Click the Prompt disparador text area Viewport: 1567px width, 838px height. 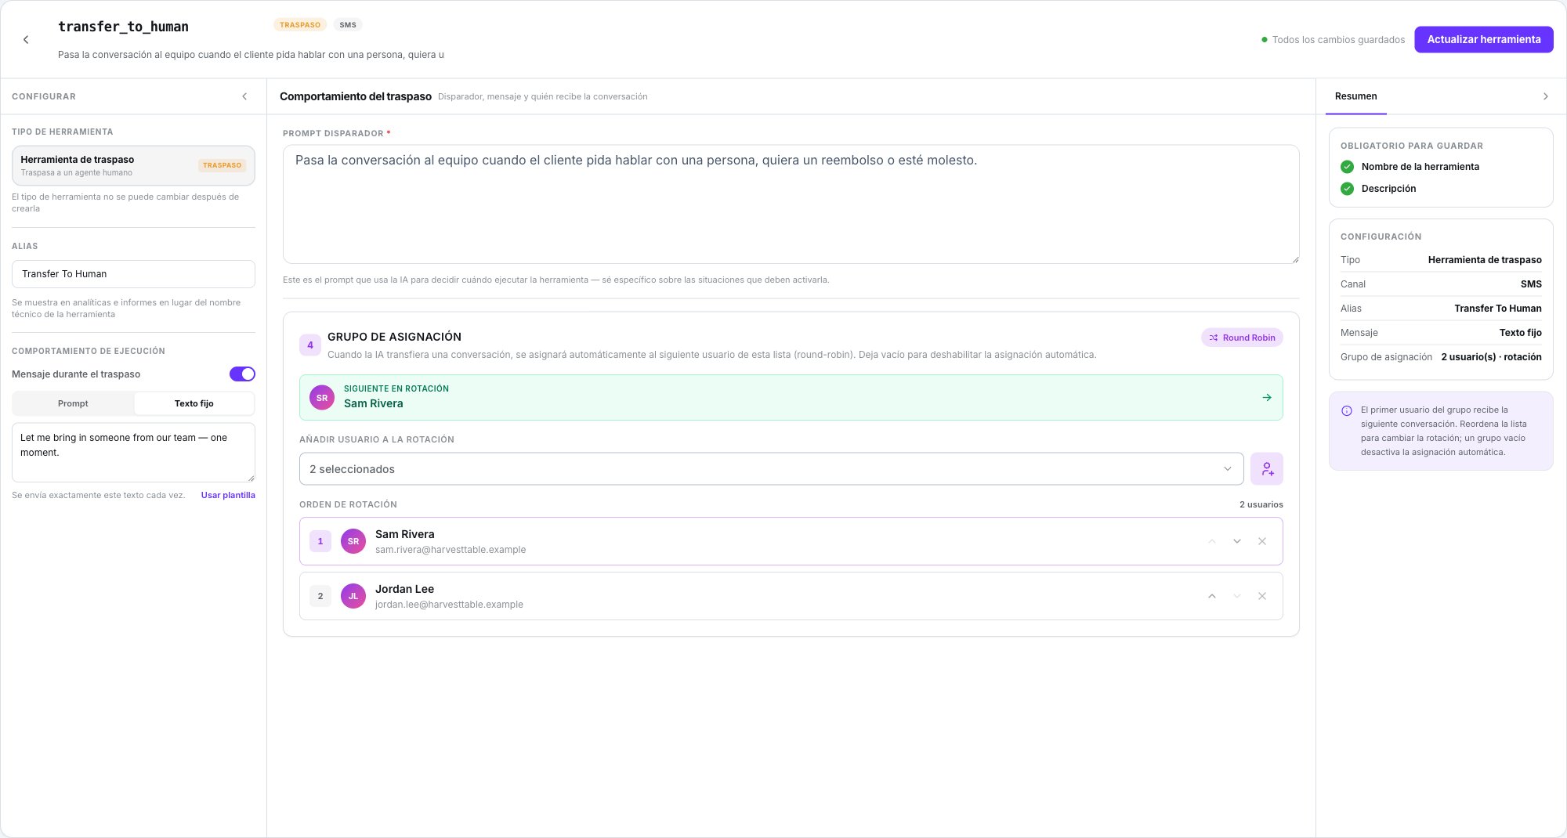pos(791,204)
